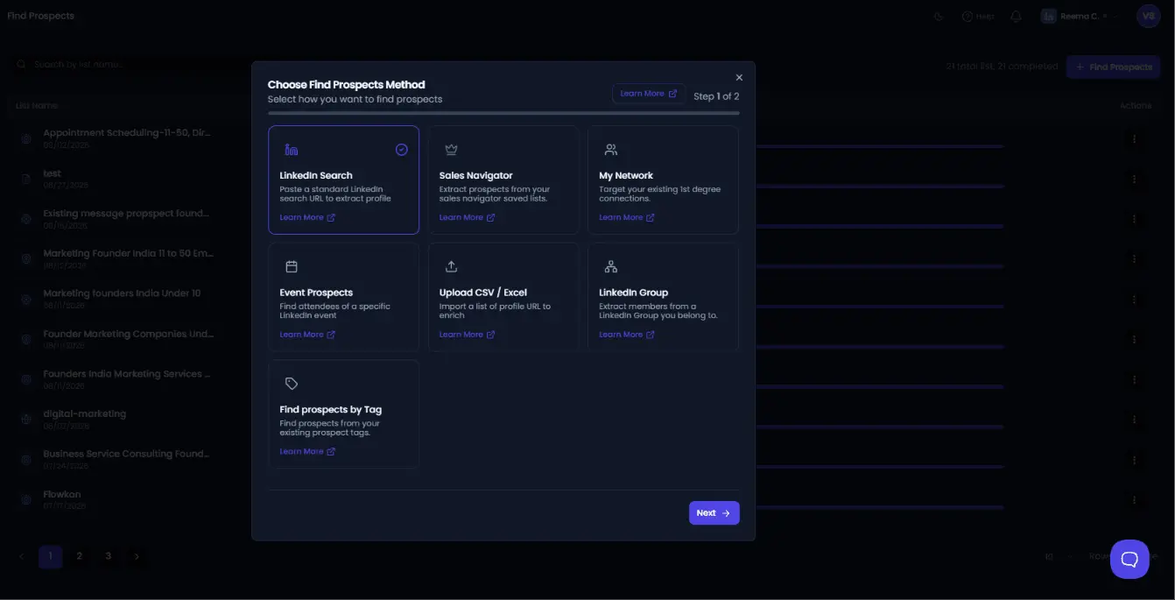Click icon beside digital-marketing row
This screenshot has height=600, width=1175.
pos(25,420)
